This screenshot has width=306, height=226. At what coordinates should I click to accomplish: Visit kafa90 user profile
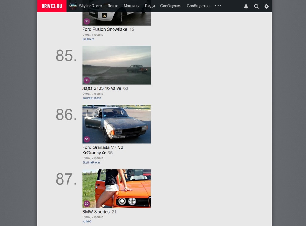tap(87, 222)
